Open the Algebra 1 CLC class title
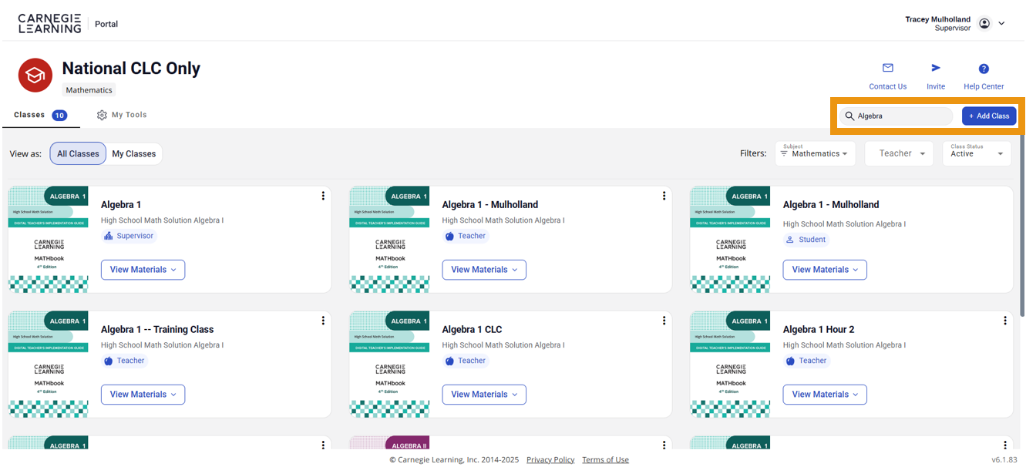This screenshot has width=1026, height=474. [472, 329]
